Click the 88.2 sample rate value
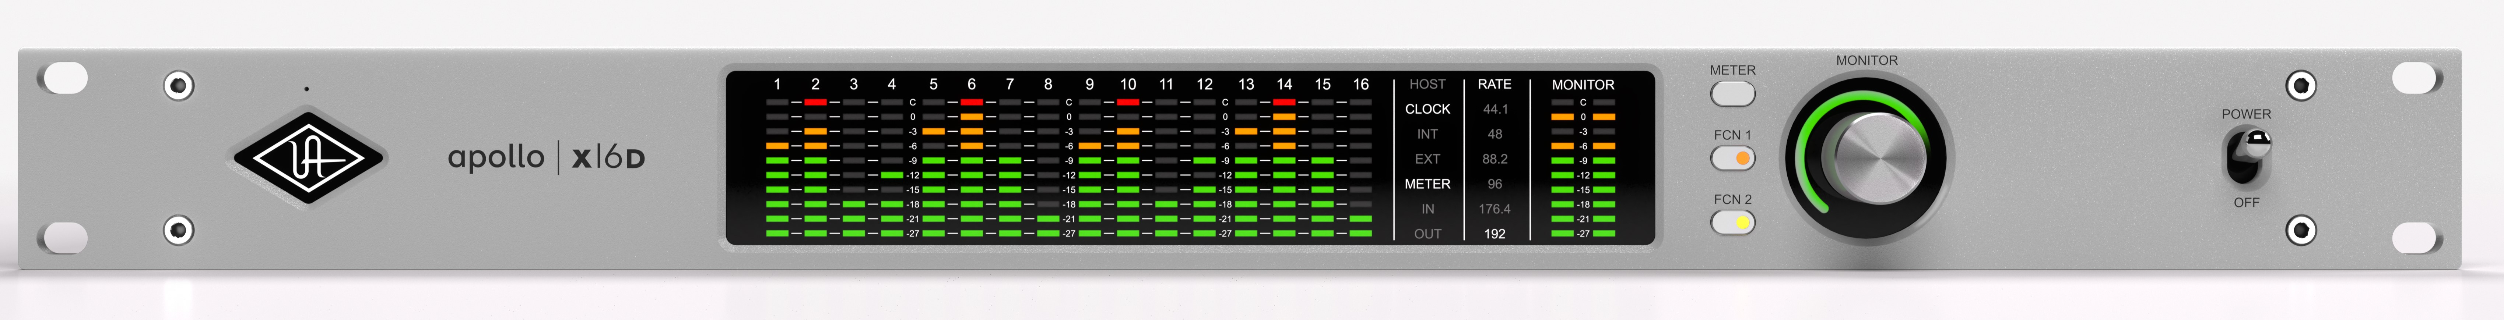The height and width of the screenshot is (320, 2504). click(1494, 159)
